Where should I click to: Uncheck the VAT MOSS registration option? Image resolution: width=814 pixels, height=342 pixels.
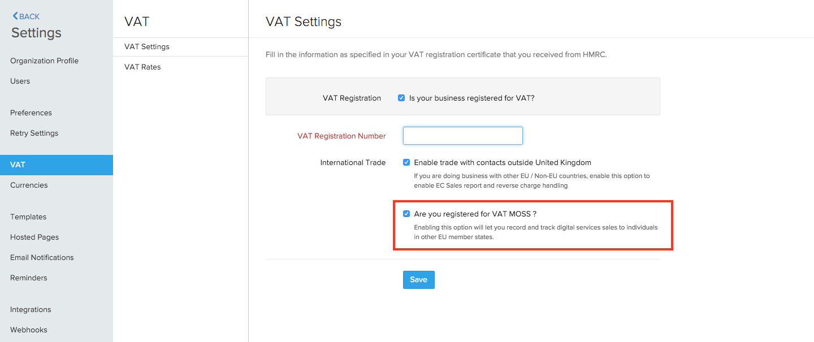click(406, 214)
